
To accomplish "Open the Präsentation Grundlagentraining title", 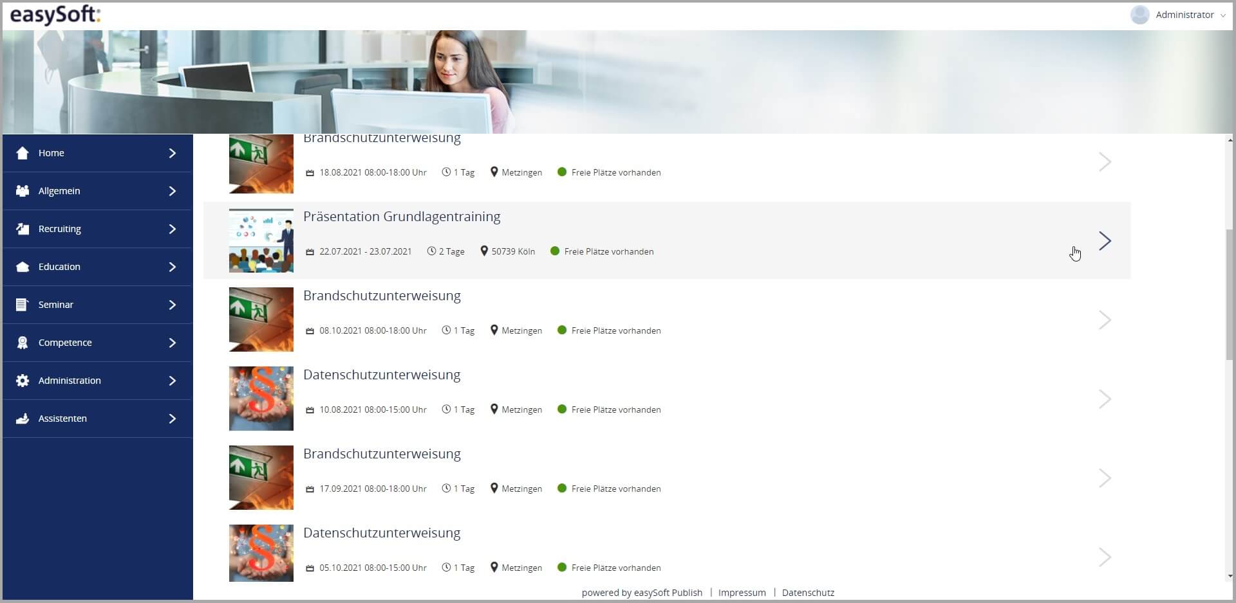I will pos(402,217).
